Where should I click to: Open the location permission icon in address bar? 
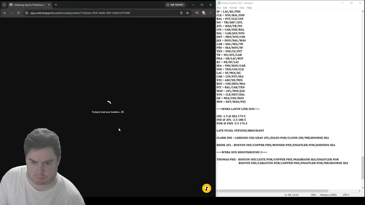181,13
